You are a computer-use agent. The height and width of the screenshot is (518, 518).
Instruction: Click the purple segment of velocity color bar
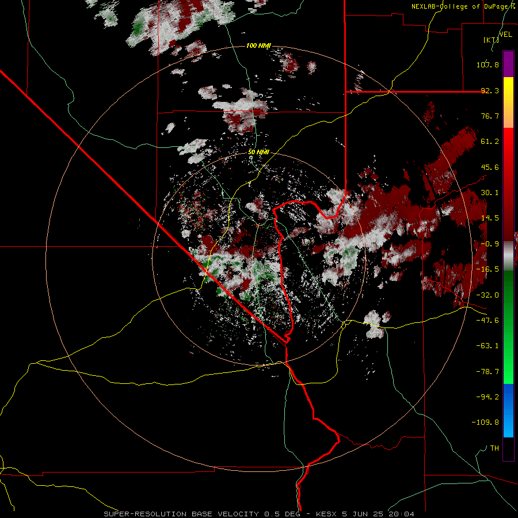pyautogui.click(x=508, y=64)
